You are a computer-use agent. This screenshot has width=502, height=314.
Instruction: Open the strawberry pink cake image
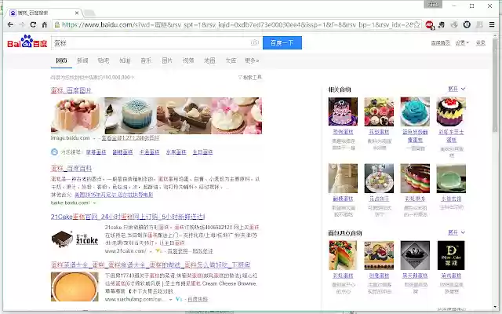(78, 115)
